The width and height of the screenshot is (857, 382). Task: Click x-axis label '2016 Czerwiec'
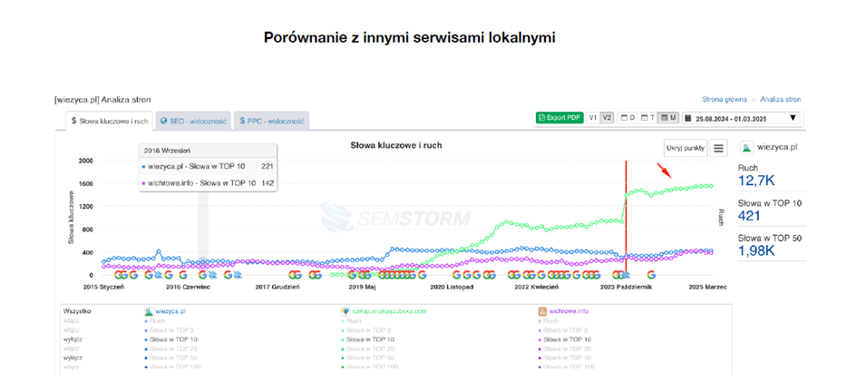point(189,287)
